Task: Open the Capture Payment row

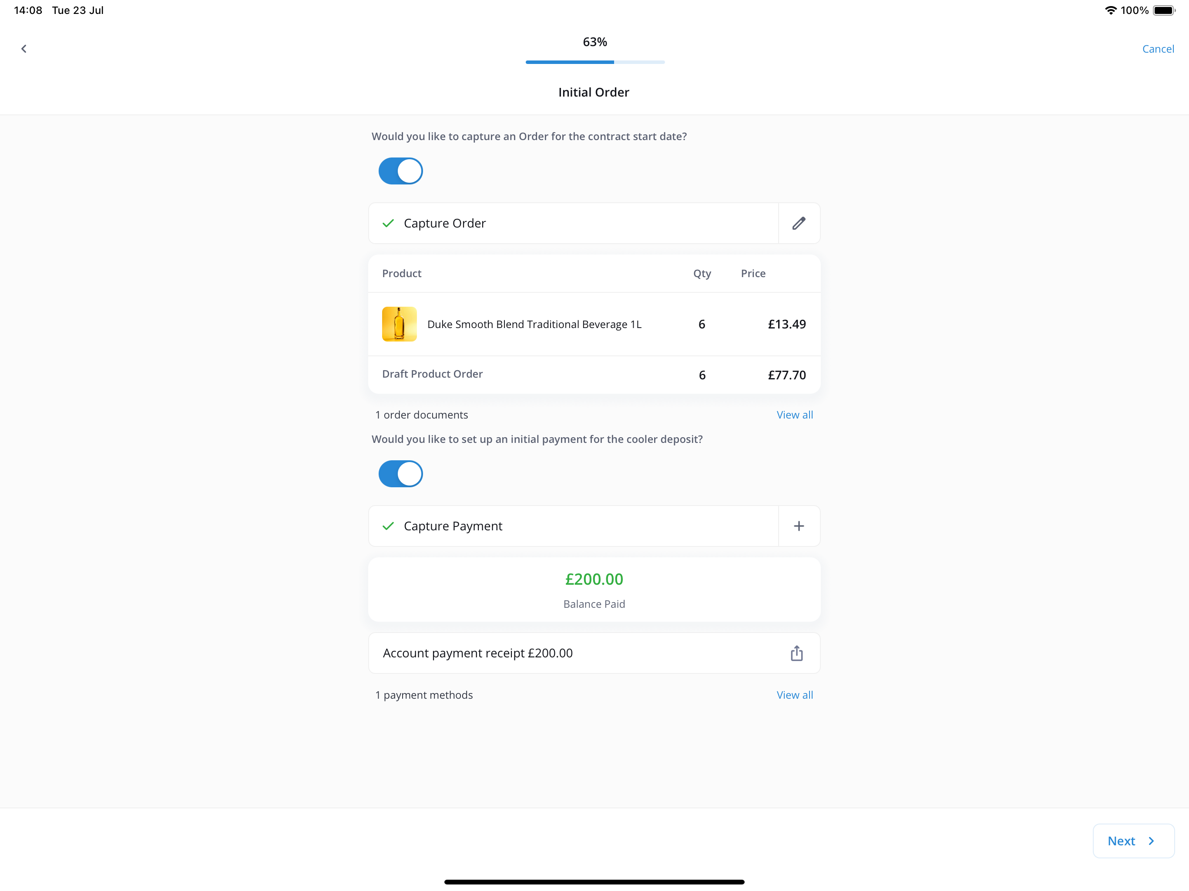Action: [574, 526]
